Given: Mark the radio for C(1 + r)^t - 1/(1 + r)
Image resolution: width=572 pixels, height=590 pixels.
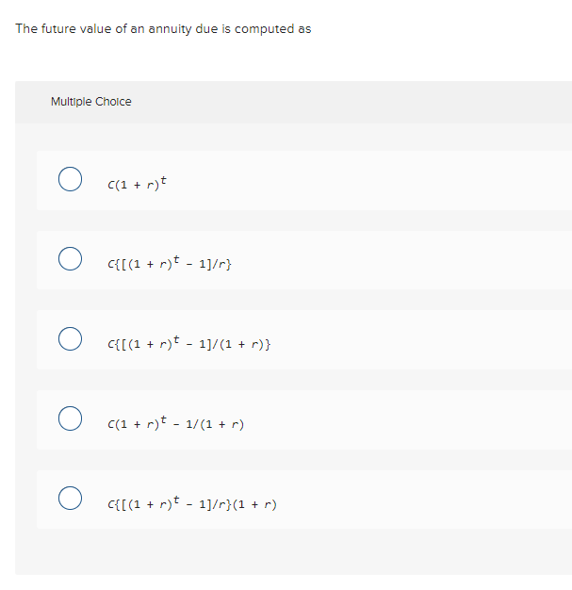Looking at the screenshot, I should 69,418.
